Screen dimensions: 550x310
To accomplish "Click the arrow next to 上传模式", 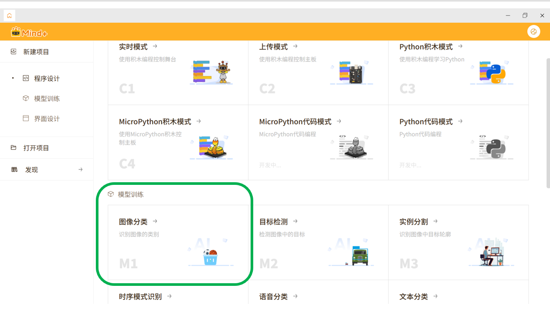I will tap(295, 46).
